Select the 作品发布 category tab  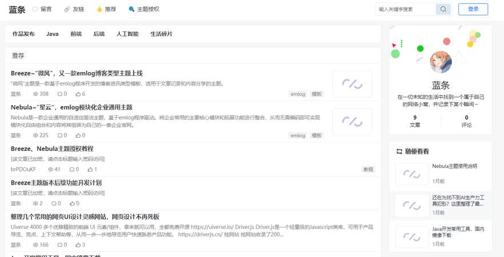(x=23, y=34)
